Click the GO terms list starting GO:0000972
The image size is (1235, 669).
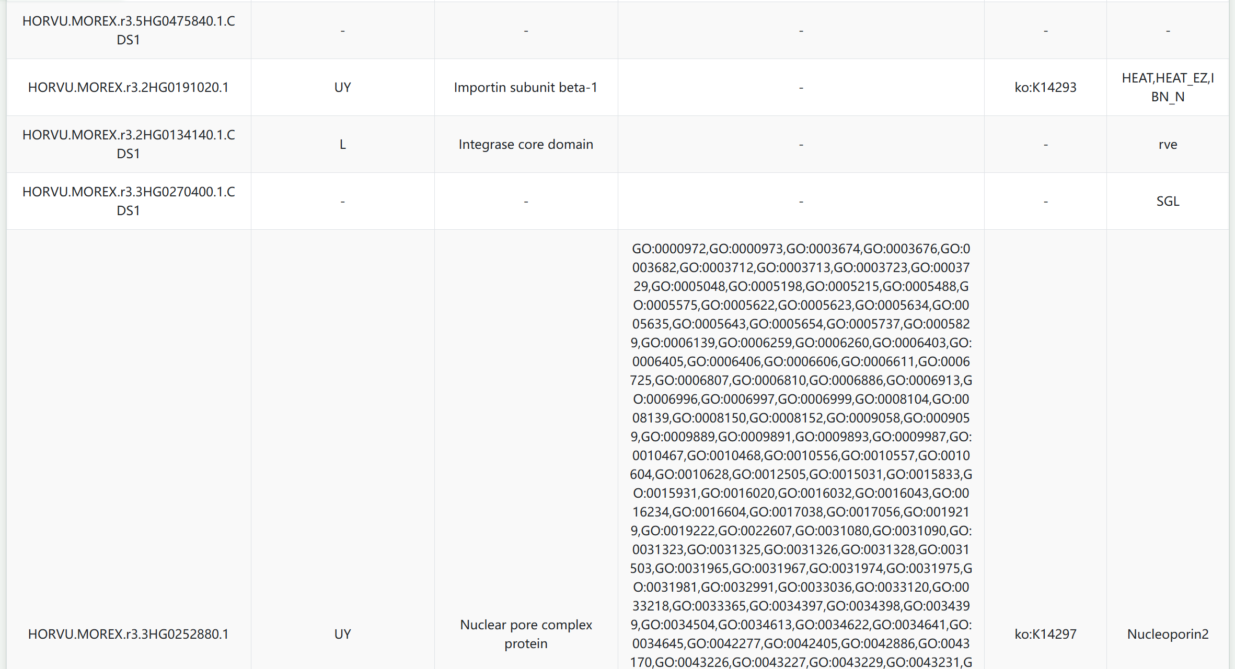coord(801,455)
